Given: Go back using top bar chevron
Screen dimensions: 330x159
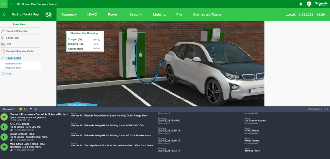Looking at the screenshot, I should (12, 4).
